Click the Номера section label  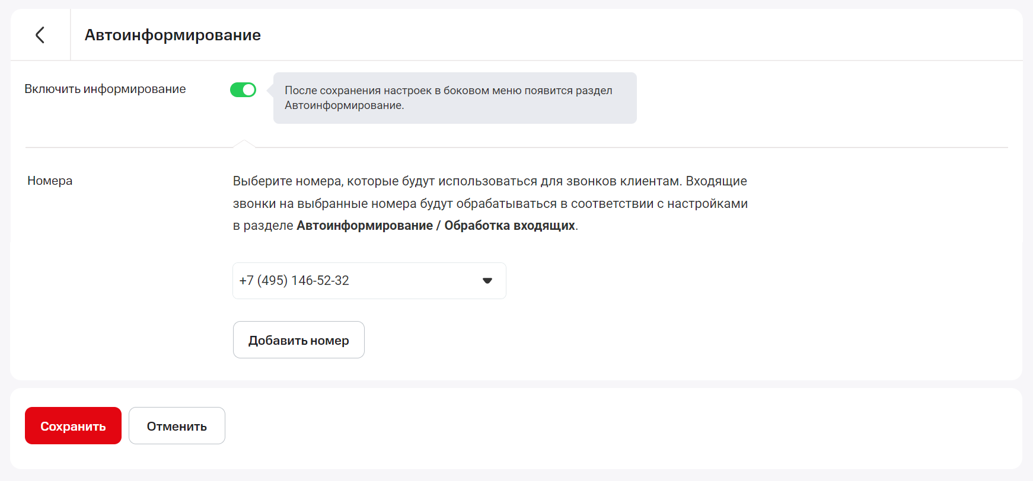(x=50, y=181)
